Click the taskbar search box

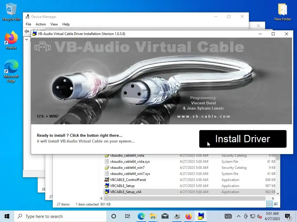click(60, 216)
